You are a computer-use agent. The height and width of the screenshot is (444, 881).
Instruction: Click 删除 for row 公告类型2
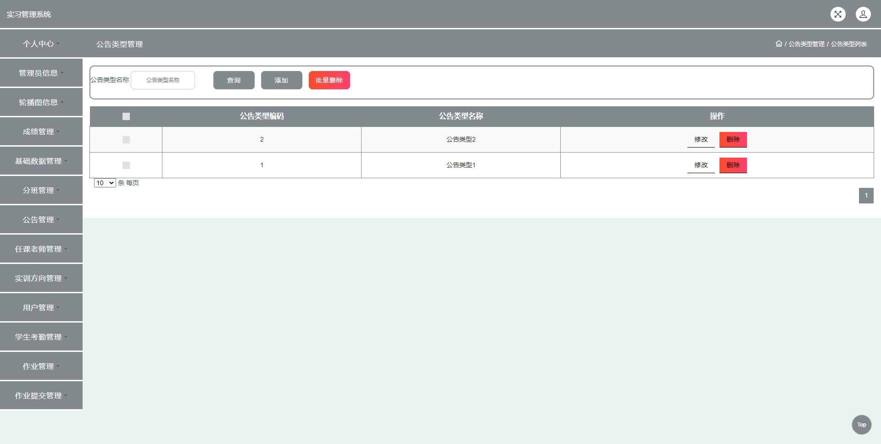pyautogui.click(x=733, y=140)
